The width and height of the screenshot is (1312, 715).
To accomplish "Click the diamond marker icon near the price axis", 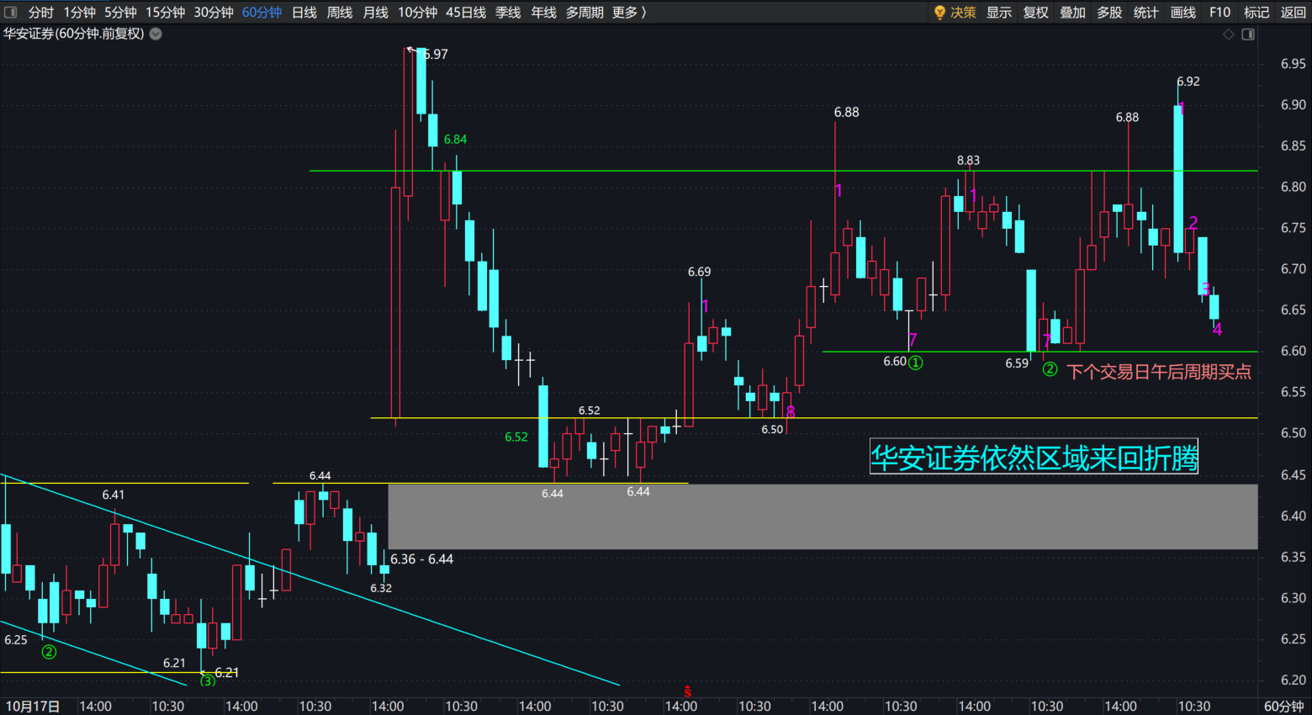I will click(x=1229, y=34).
